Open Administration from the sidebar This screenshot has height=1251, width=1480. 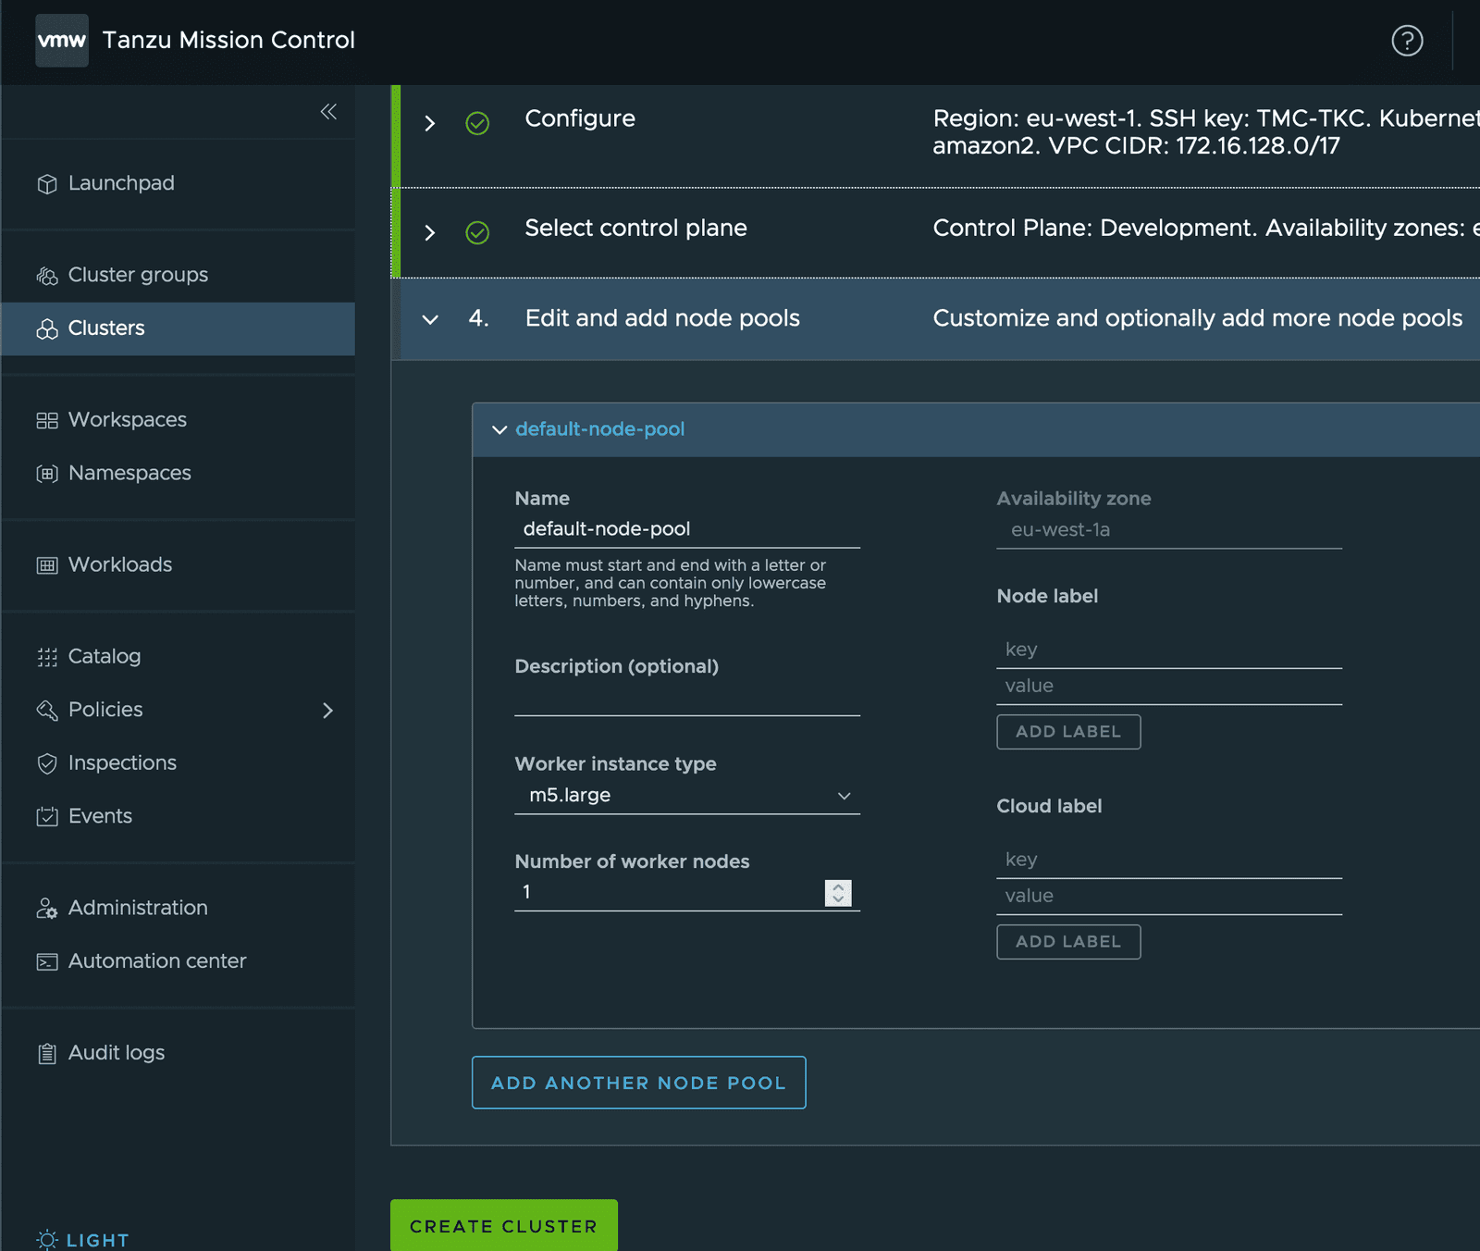point(137,907)
